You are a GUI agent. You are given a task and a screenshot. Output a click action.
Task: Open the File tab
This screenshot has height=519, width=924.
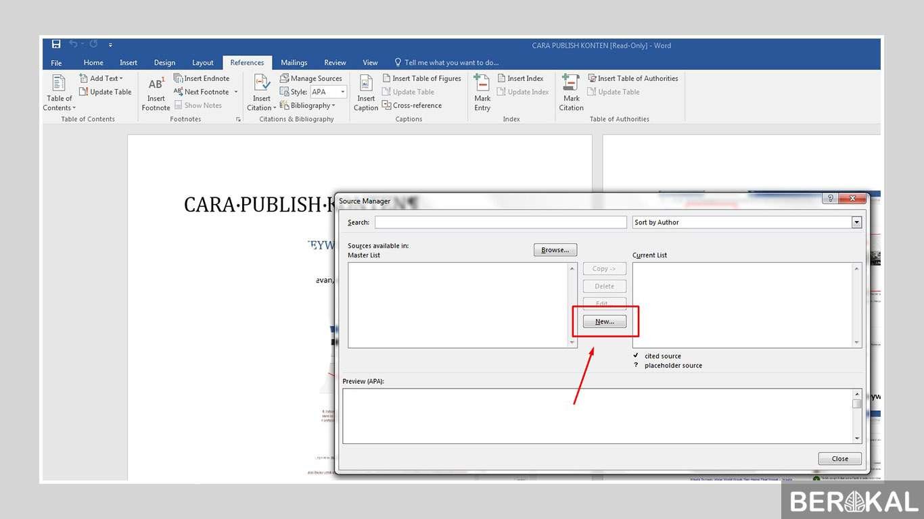point(56,63)
